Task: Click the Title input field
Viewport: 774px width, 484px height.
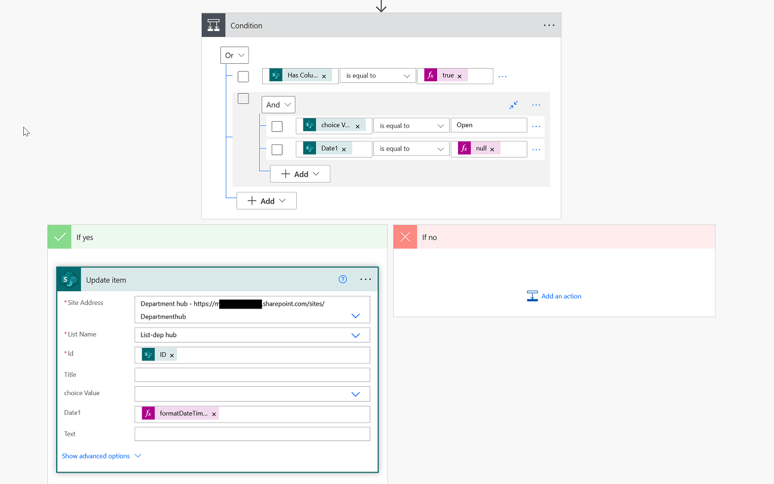Action: coord(252,375)
